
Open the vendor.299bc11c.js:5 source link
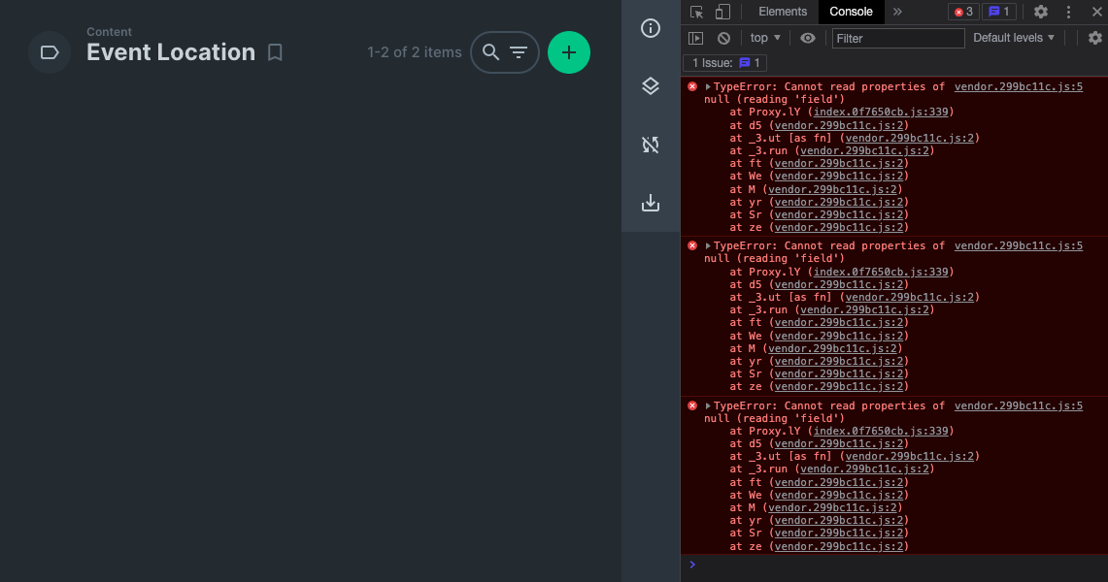[x=1018, y=85]
